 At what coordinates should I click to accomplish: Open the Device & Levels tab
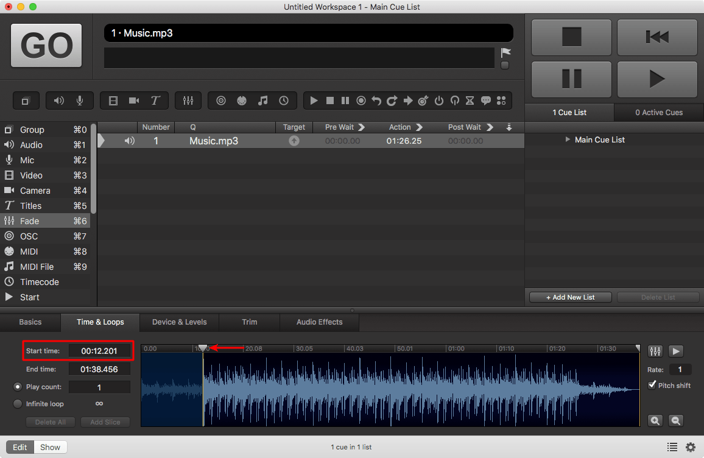coord(180,322)
